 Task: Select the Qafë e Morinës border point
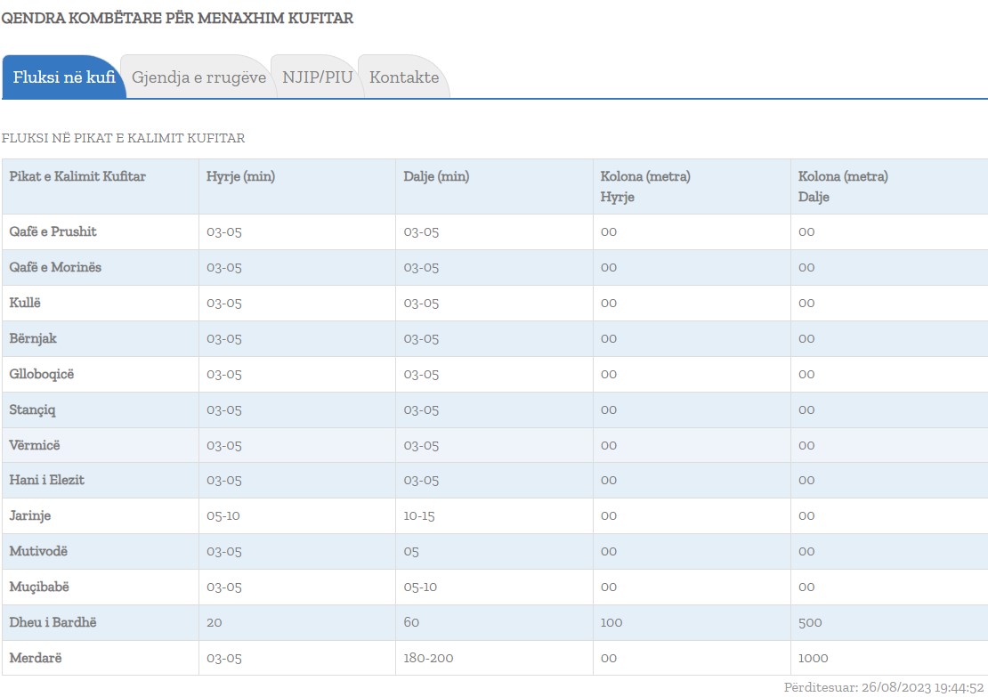55,267
